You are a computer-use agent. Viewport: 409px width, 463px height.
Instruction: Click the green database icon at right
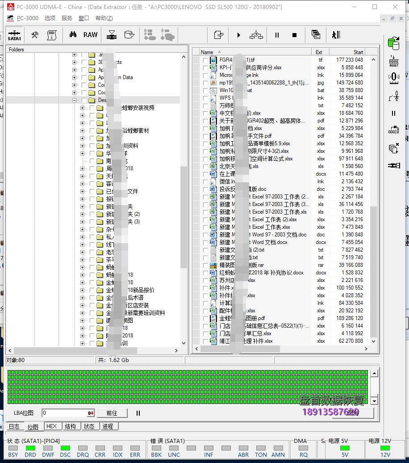[393, 43]
